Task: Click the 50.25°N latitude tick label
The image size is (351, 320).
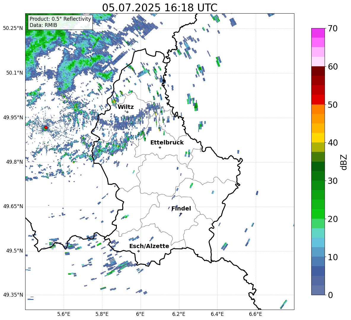Action: [13, 28]
